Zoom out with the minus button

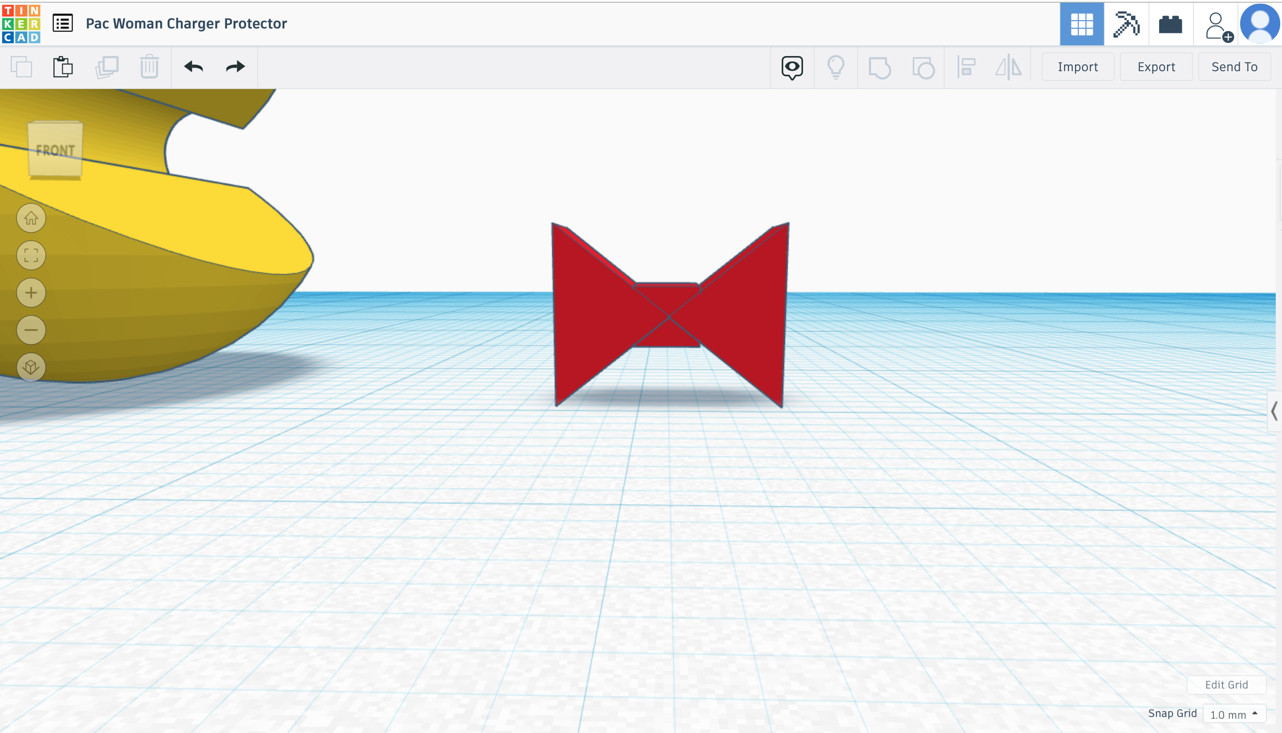coord(31,330)
